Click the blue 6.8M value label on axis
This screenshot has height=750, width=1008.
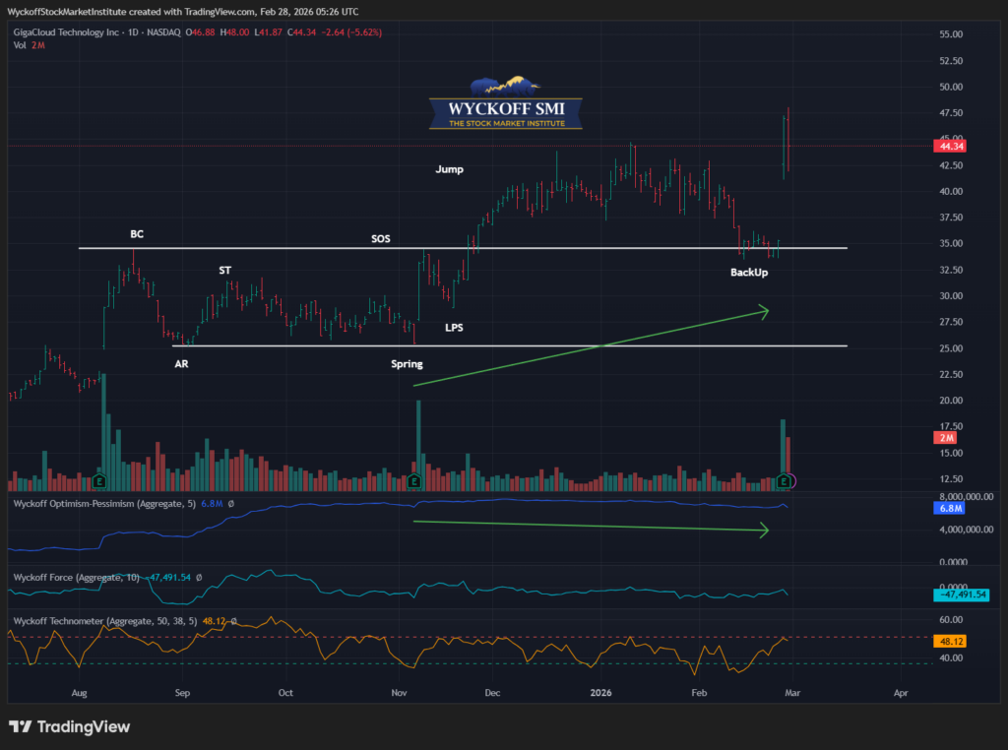949,509
